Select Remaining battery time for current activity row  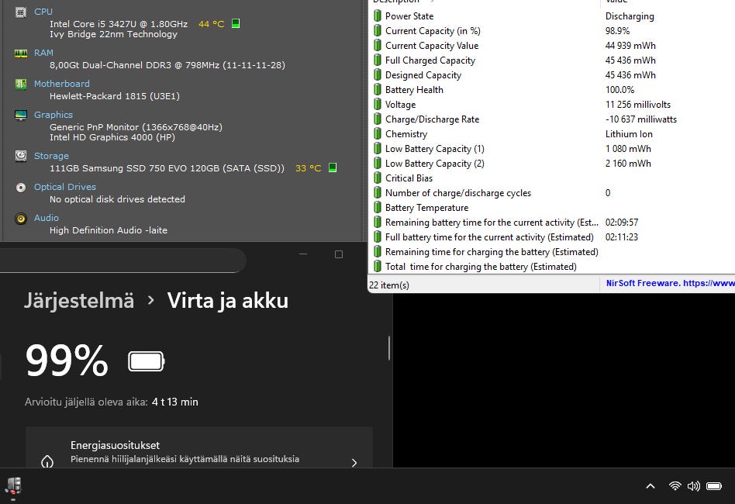(x=551, y=223)
